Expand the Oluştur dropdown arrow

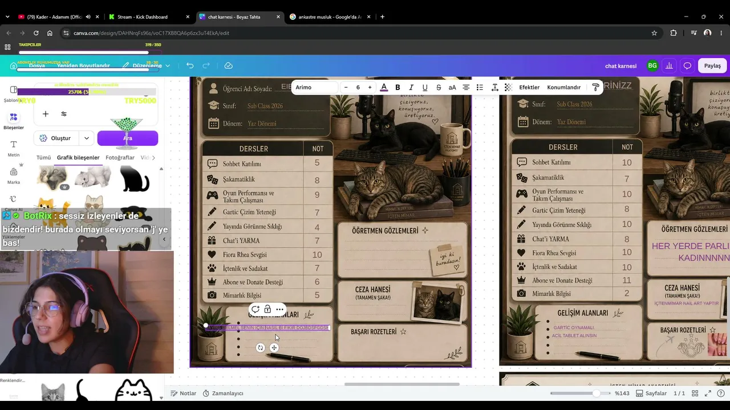pyautogui.click(x=86, y=138)
